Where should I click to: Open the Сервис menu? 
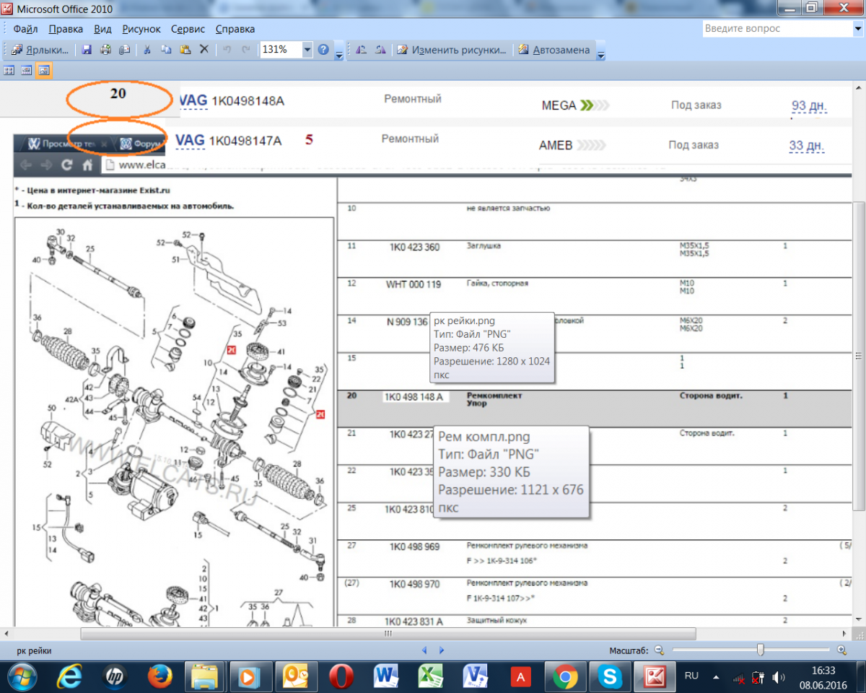[x=188, y=29]
